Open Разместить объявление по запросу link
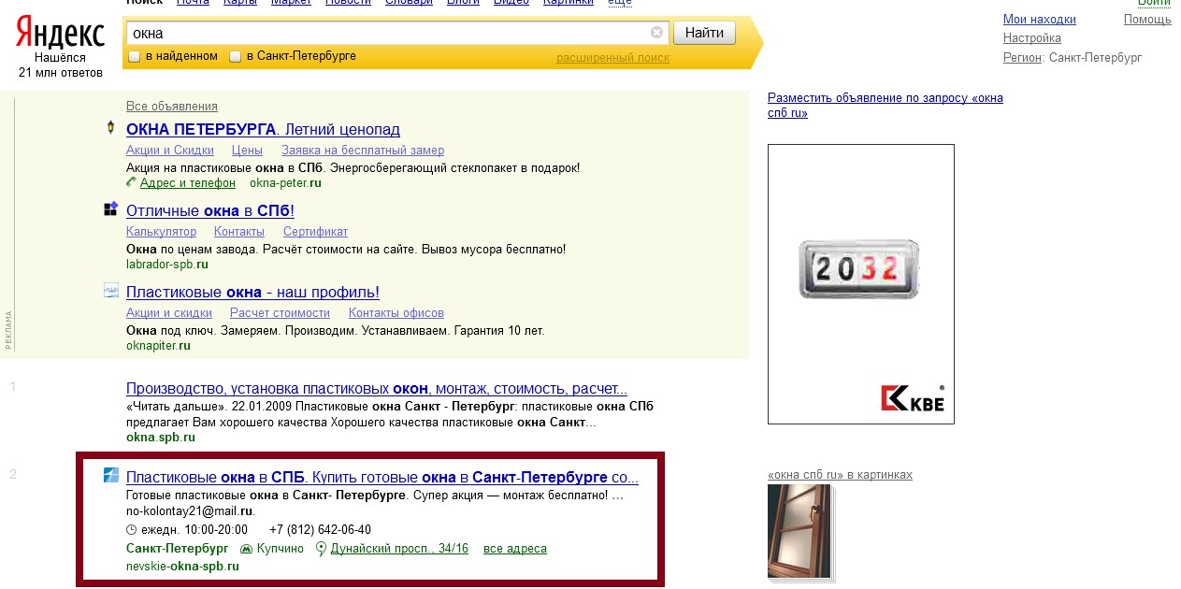 coord(885,106)
